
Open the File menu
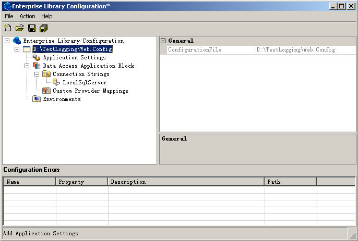point(9,17)
